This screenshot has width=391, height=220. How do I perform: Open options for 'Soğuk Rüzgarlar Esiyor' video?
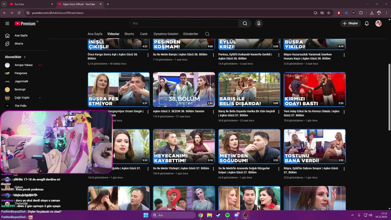(x=279, y=169)
